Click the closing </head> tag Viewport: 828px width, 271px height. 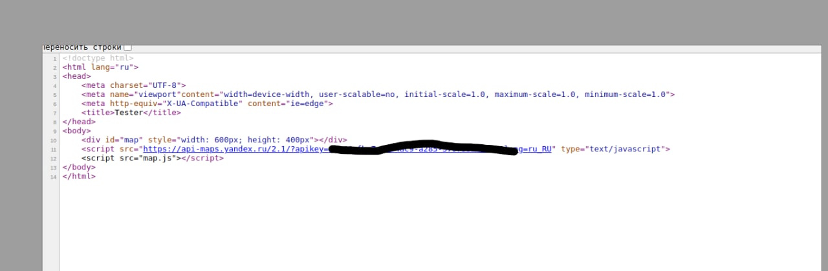coord(79,122)
